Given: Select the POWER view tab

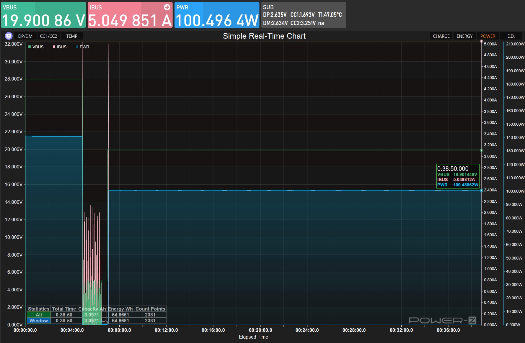Looking at the screenshot, I should (x=487, y=36).
